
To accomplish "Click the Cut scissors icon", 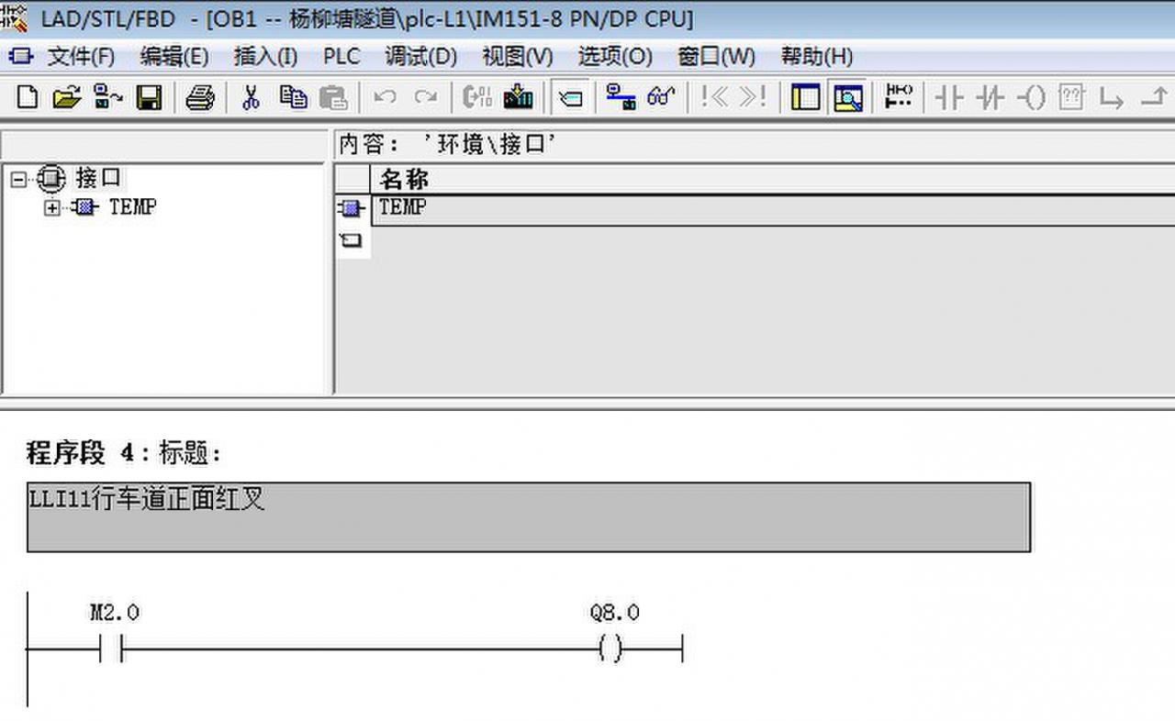I will point(251,98).
